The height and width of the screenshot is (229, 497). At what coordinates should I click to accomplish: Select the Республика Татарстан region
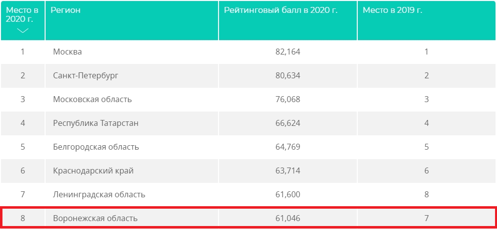pos(96,123)
